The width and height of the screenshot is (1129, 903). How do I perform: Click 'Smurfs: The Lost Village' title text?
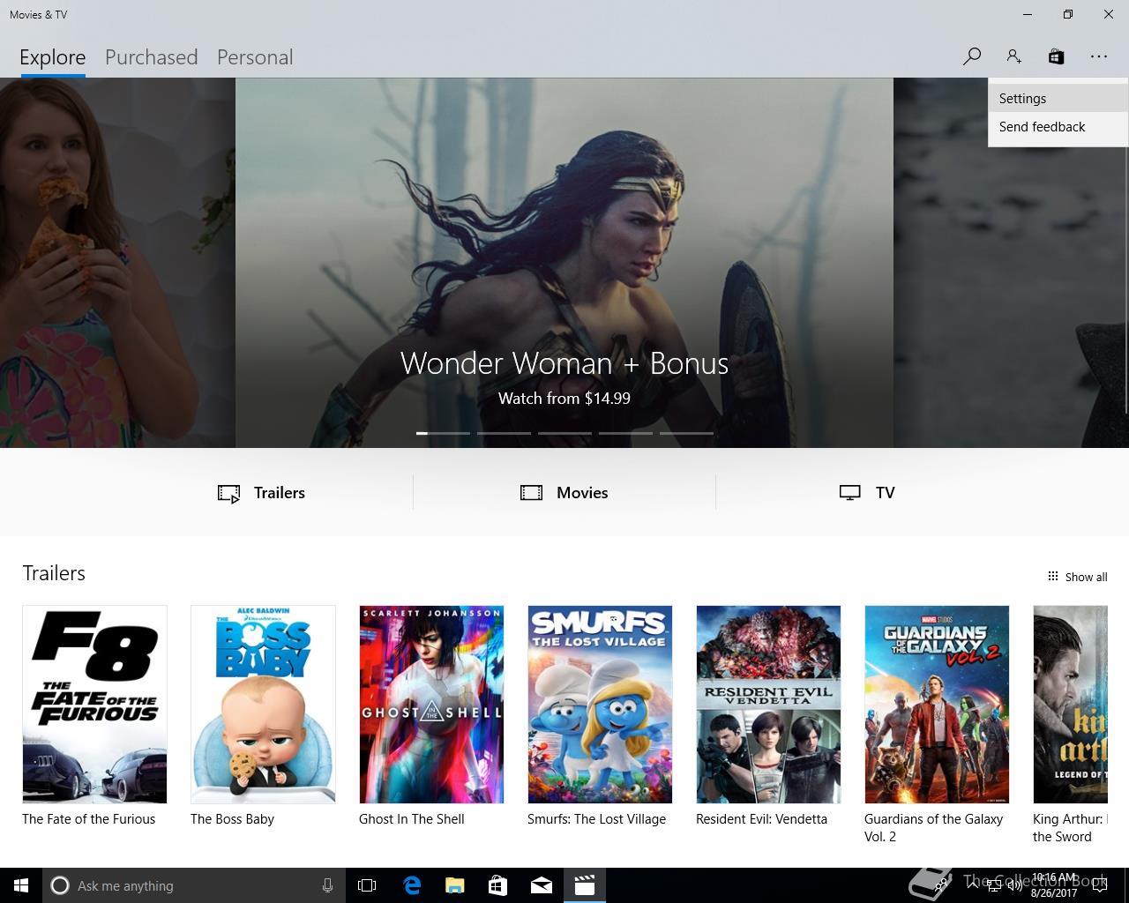click(x=596, y=819)
